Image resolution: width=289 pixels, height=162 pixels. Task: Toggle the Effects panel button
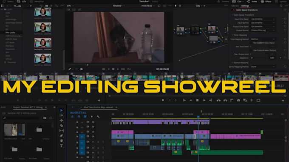click(266, 1)
